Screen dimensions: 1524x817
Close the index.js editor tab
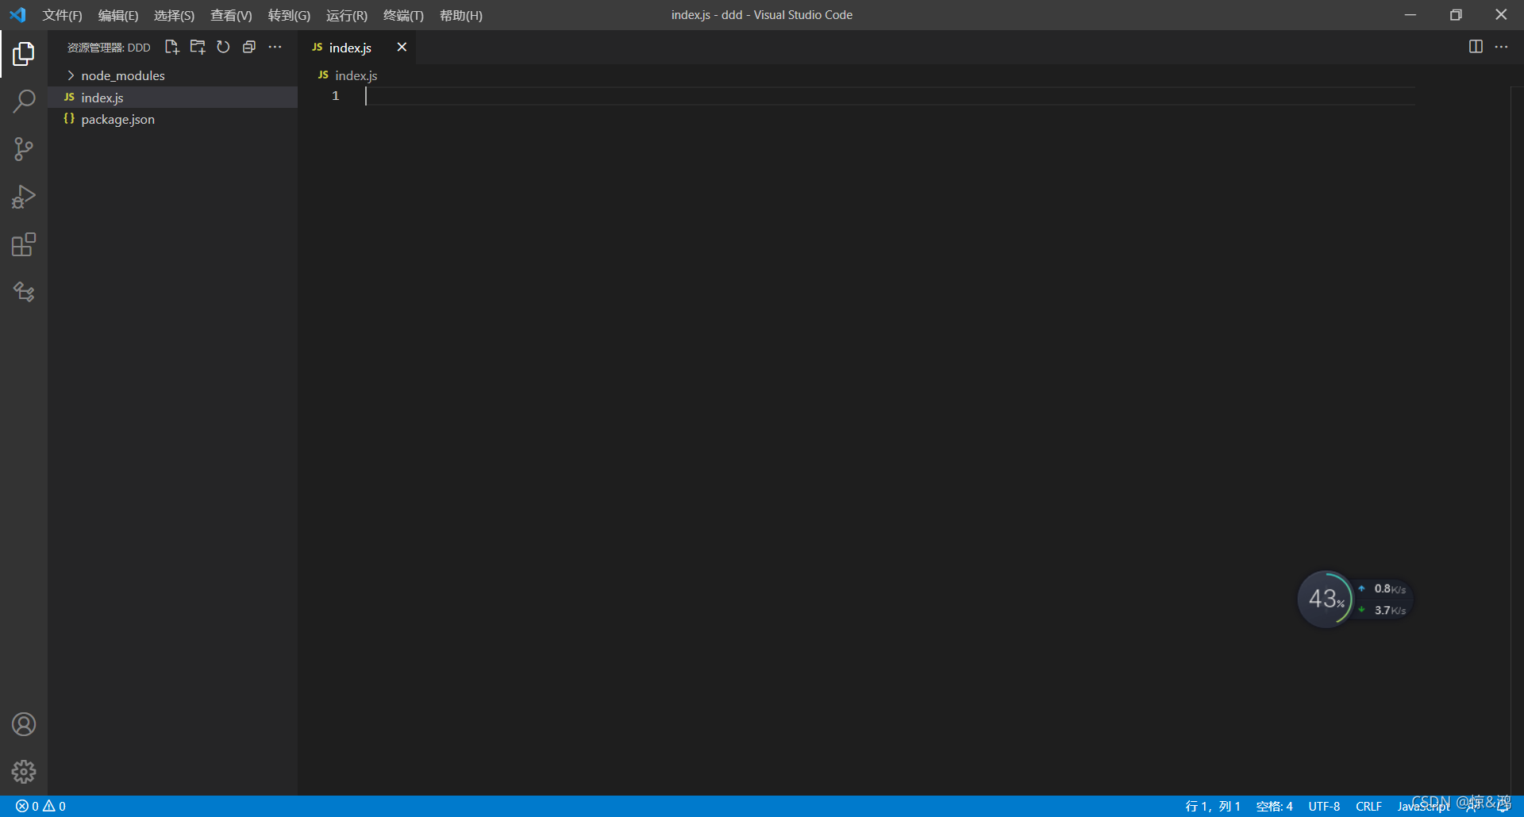click(x=402, y=48)
